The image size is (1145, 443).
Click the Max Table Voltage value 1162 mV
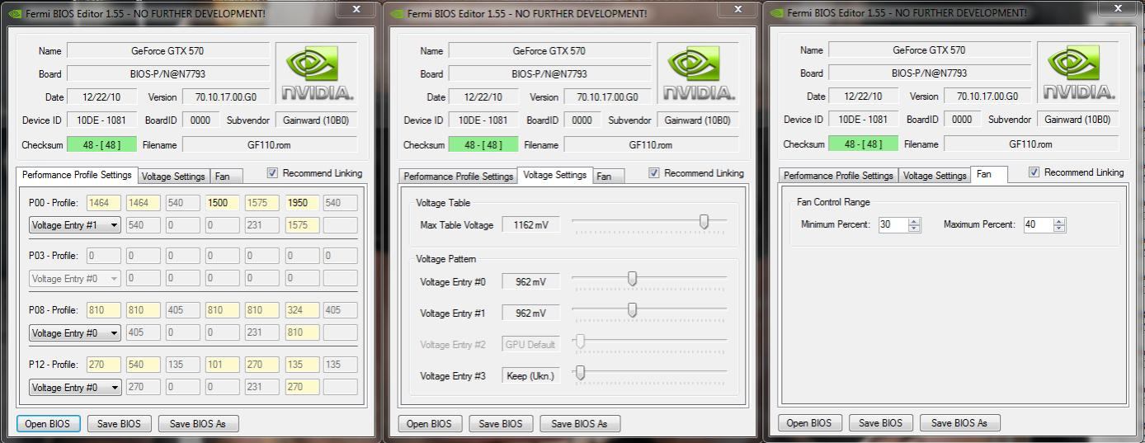click(530, 225)
